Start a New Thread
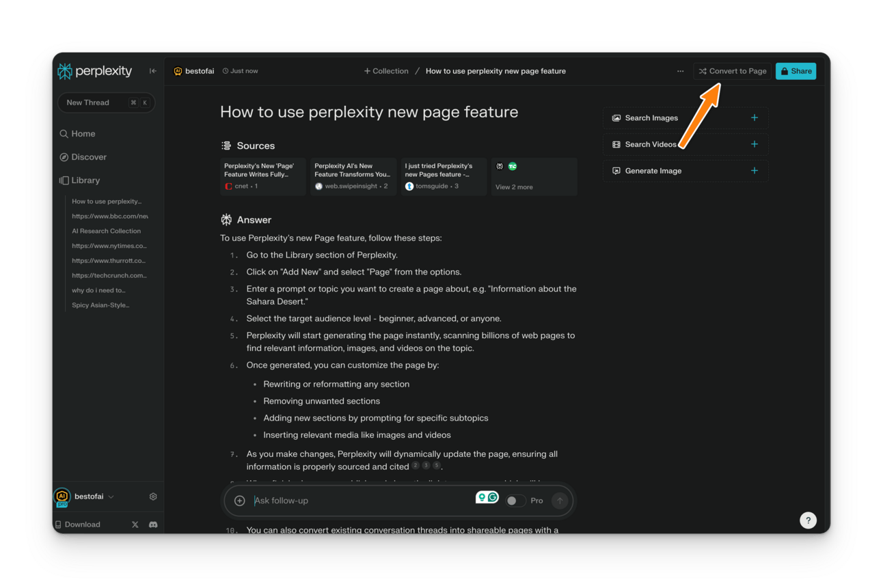Screen dimensions: 883x586 106,102
